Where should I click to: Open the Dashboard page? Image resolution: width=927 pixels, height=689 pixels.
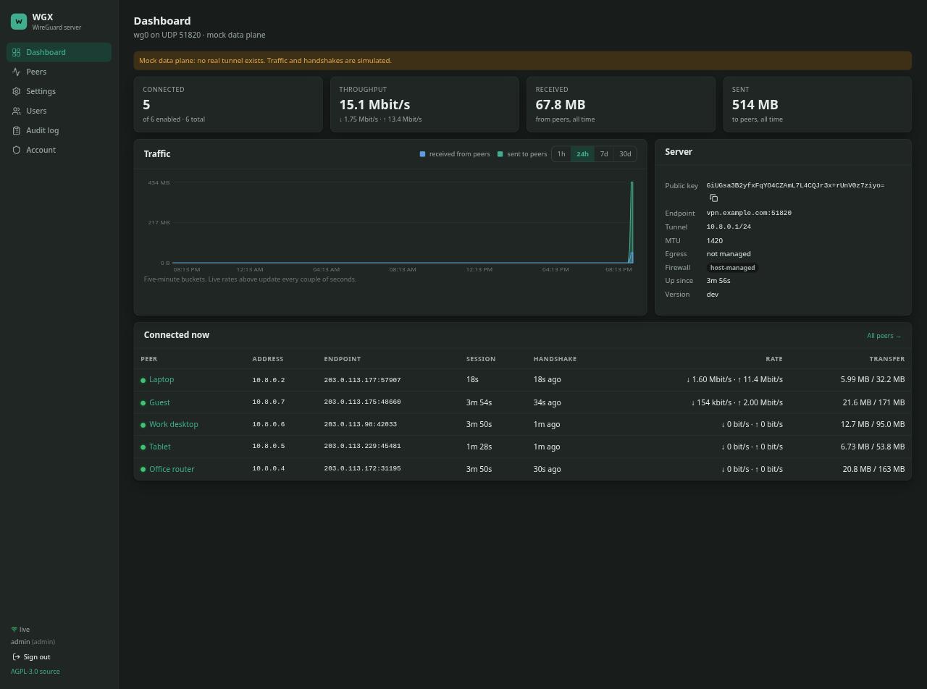[59, 52]
